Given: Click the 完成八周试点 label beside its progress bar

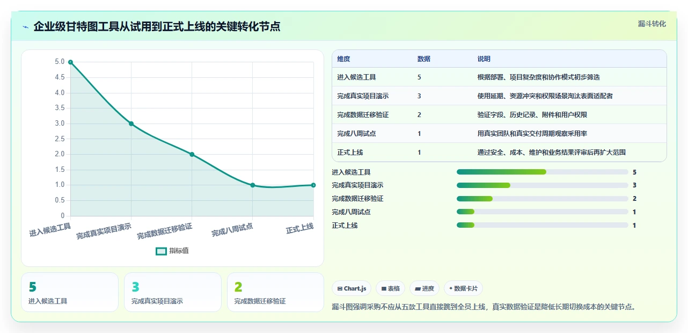Looking at the screenshot, I should [351, 212].
